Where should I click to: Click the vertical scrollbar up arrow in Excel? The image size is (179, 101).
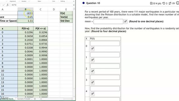(74, 9)
